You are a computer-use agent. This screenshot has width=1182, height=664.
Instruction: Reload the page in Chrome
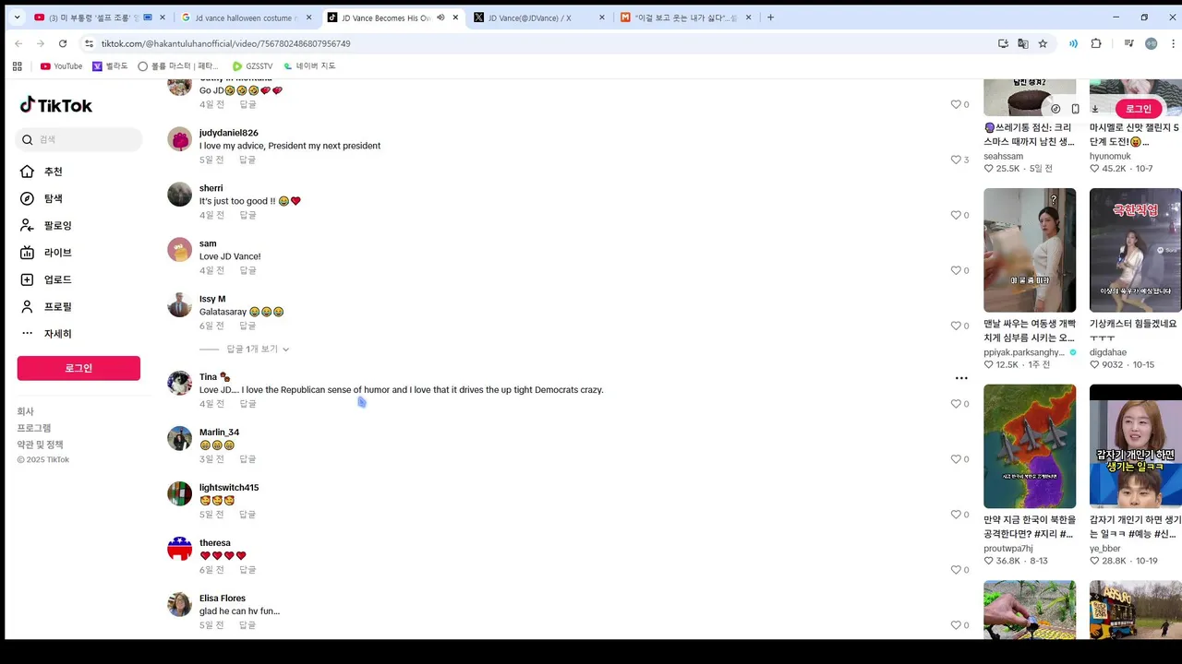pyautogui.click(x=63, y=43)
